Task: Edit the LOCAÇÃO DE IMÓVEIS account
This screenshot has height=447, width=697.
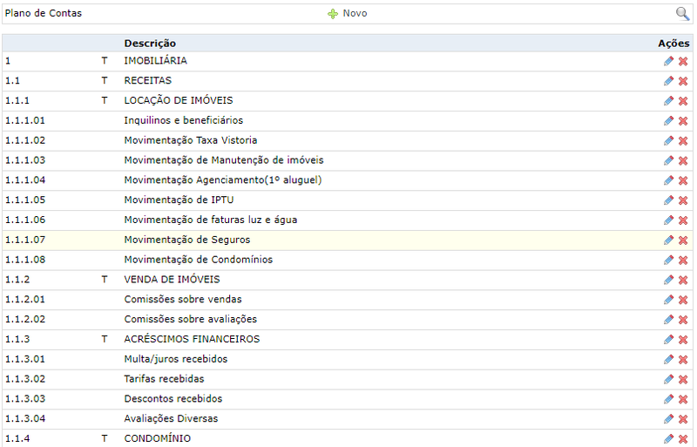Action: point(668,101)
